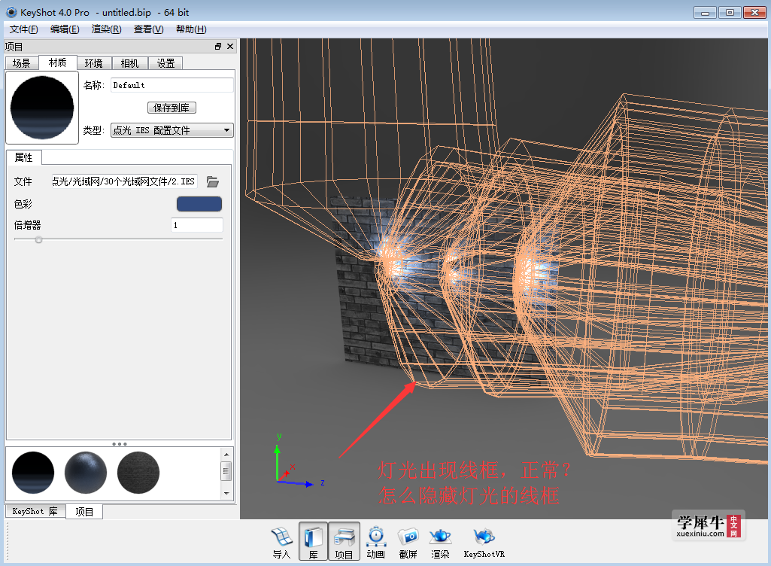Switch to the KeyShot 库 bottom tab
The height and width of the screenshot is (566, 771).
point(35,511)
